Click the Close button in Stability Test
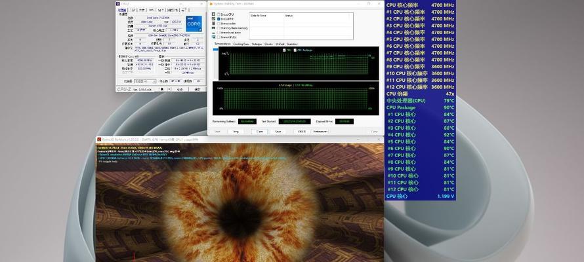Image resolution: width=584 pixels, height=262 pixels. 374,132
